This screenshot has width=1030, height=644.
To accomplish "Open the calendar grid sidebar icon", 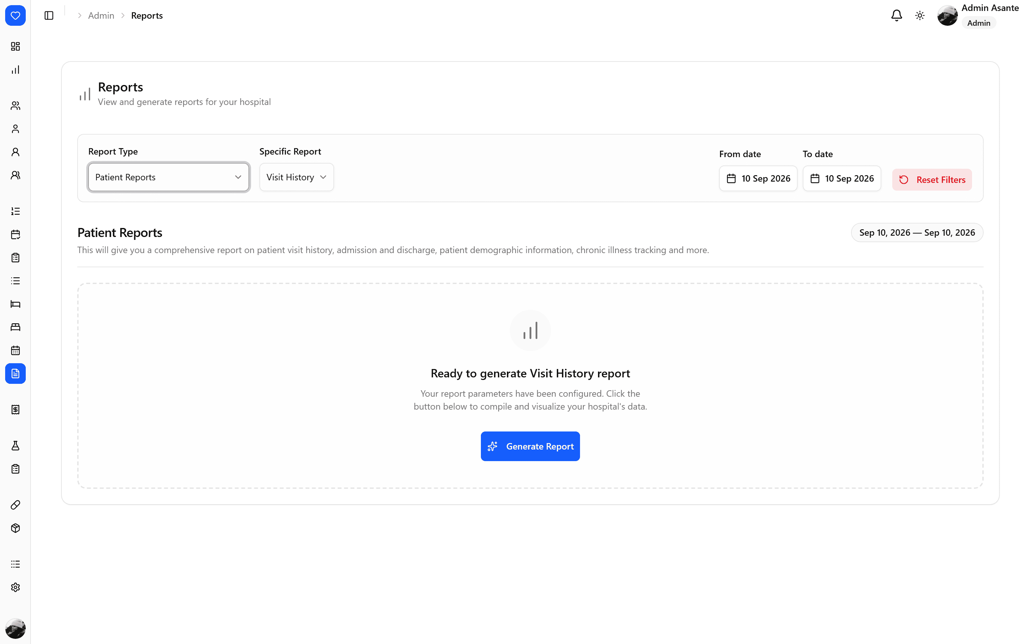I will coord(15,351).
